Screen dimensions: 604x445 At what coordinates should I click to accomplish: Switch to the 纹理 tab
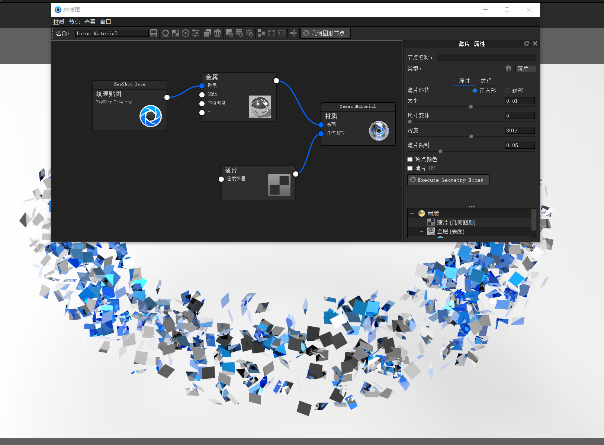point(486,81)
